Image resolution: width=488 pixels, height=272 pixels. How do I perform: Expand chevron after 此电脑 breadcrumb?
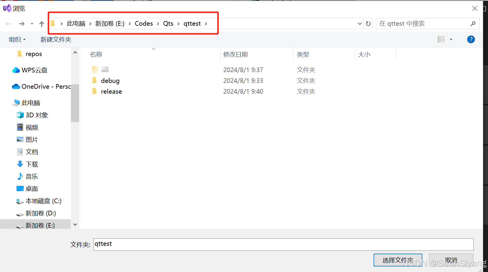pyautogui.click(x=90, y=24)
